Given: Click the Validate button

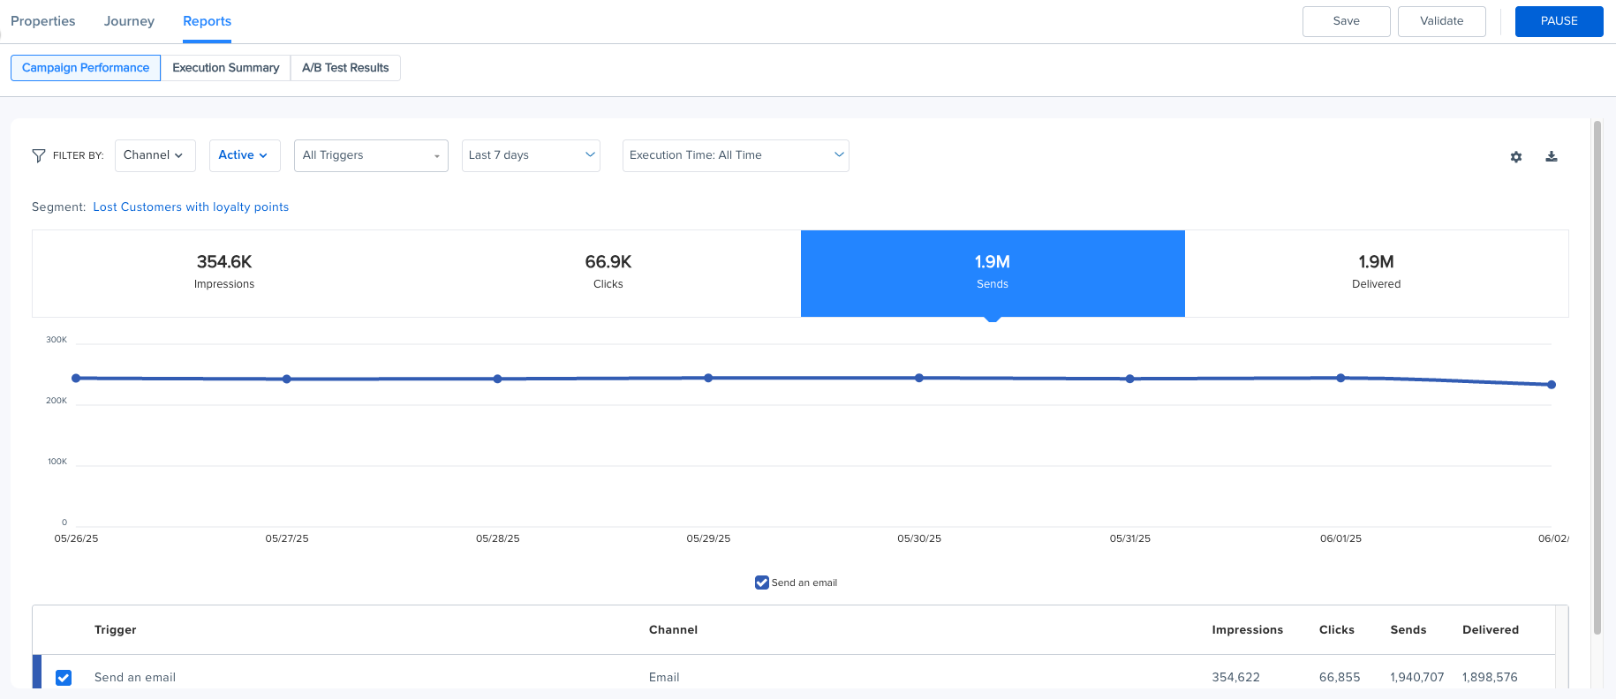Looking at the screenshot, I should pos(1442,21).
